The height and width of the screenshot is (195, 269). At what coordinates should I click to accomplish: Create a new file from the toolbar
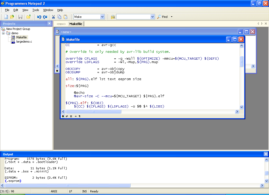pos(6,17)
